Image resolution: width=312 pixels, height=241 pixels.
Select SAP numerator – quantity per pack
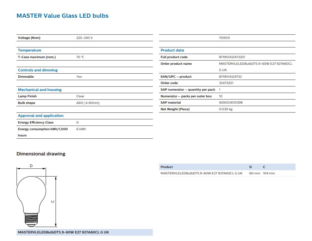(188, 90)
